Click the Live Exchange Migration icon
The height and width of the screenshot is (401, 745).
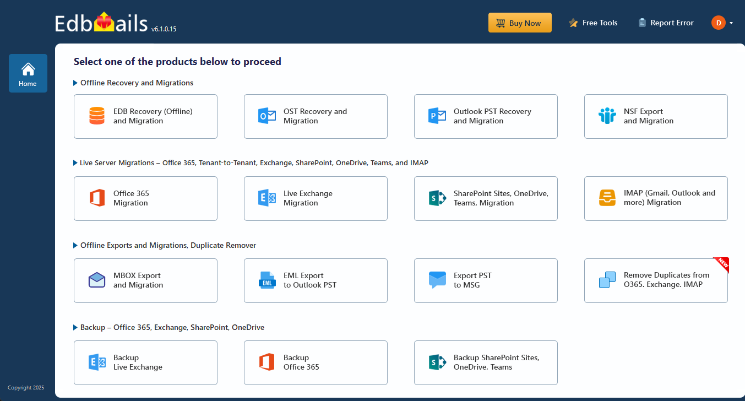[267, 198]
